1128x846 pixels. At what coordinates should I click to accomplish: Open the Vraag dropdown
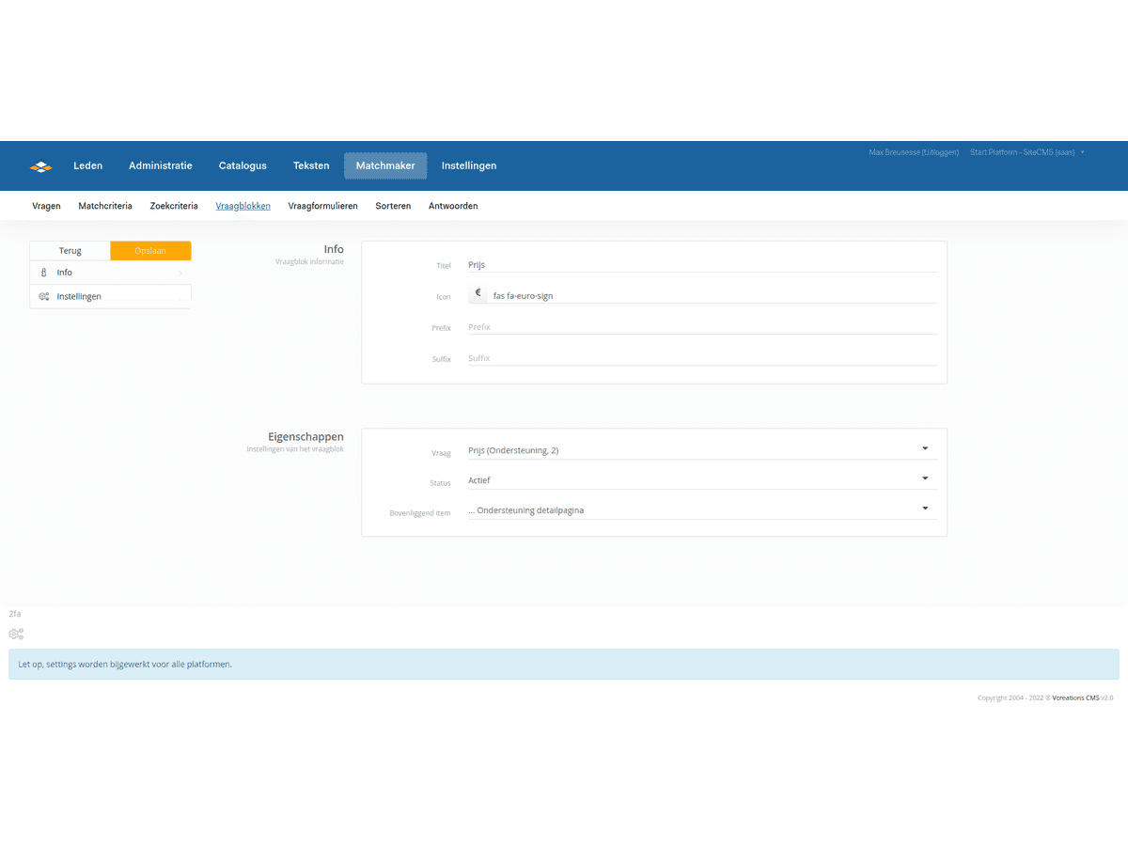tap(701, 450)
